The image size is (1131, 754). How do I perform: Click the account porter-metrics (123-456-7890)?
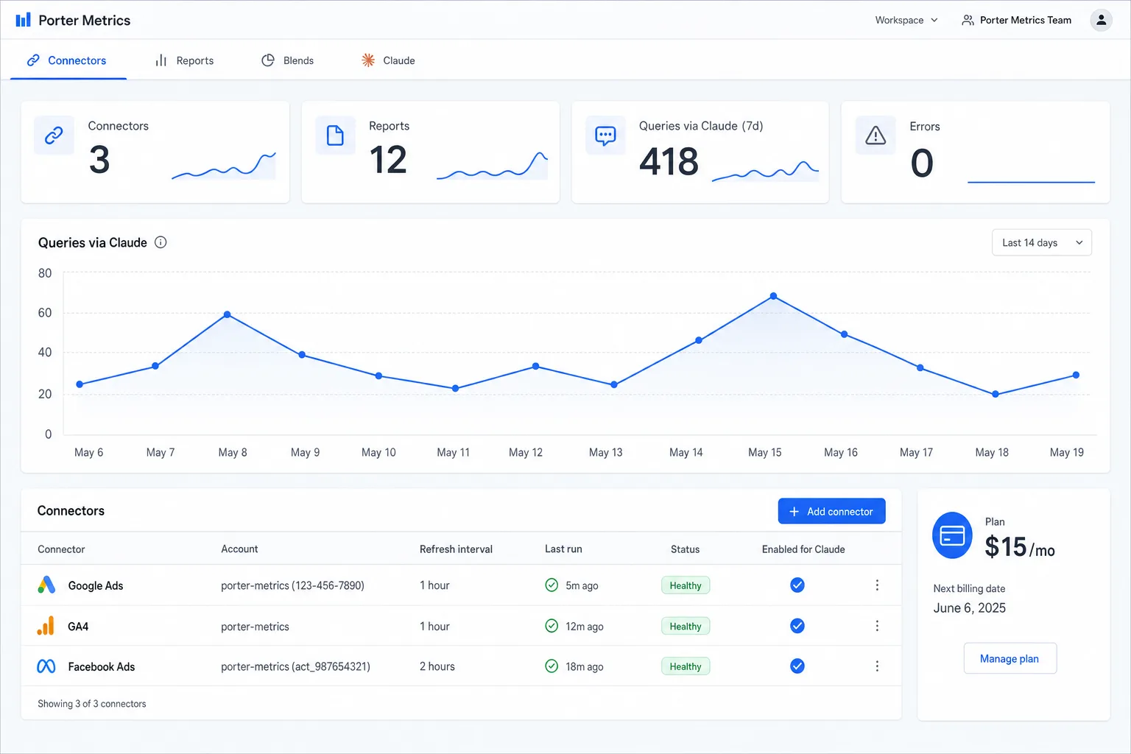coord(292,585)
